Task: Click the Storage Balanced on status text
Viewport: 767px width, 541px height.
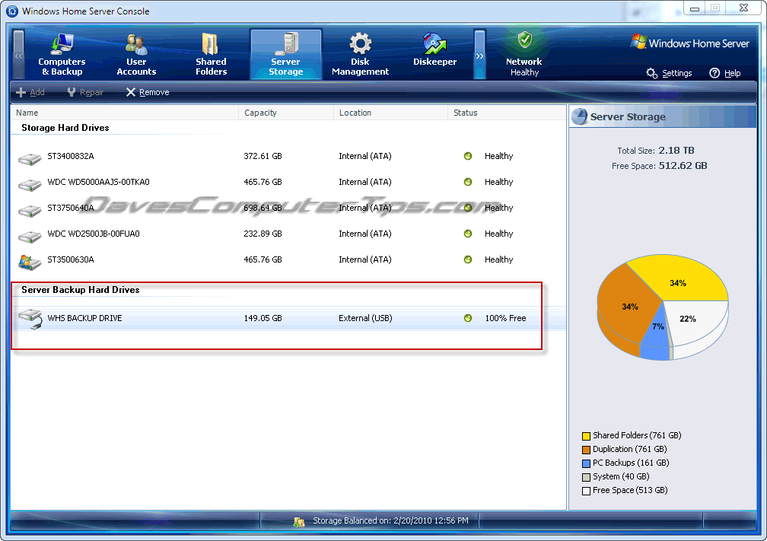Action: tap(390, 520)
